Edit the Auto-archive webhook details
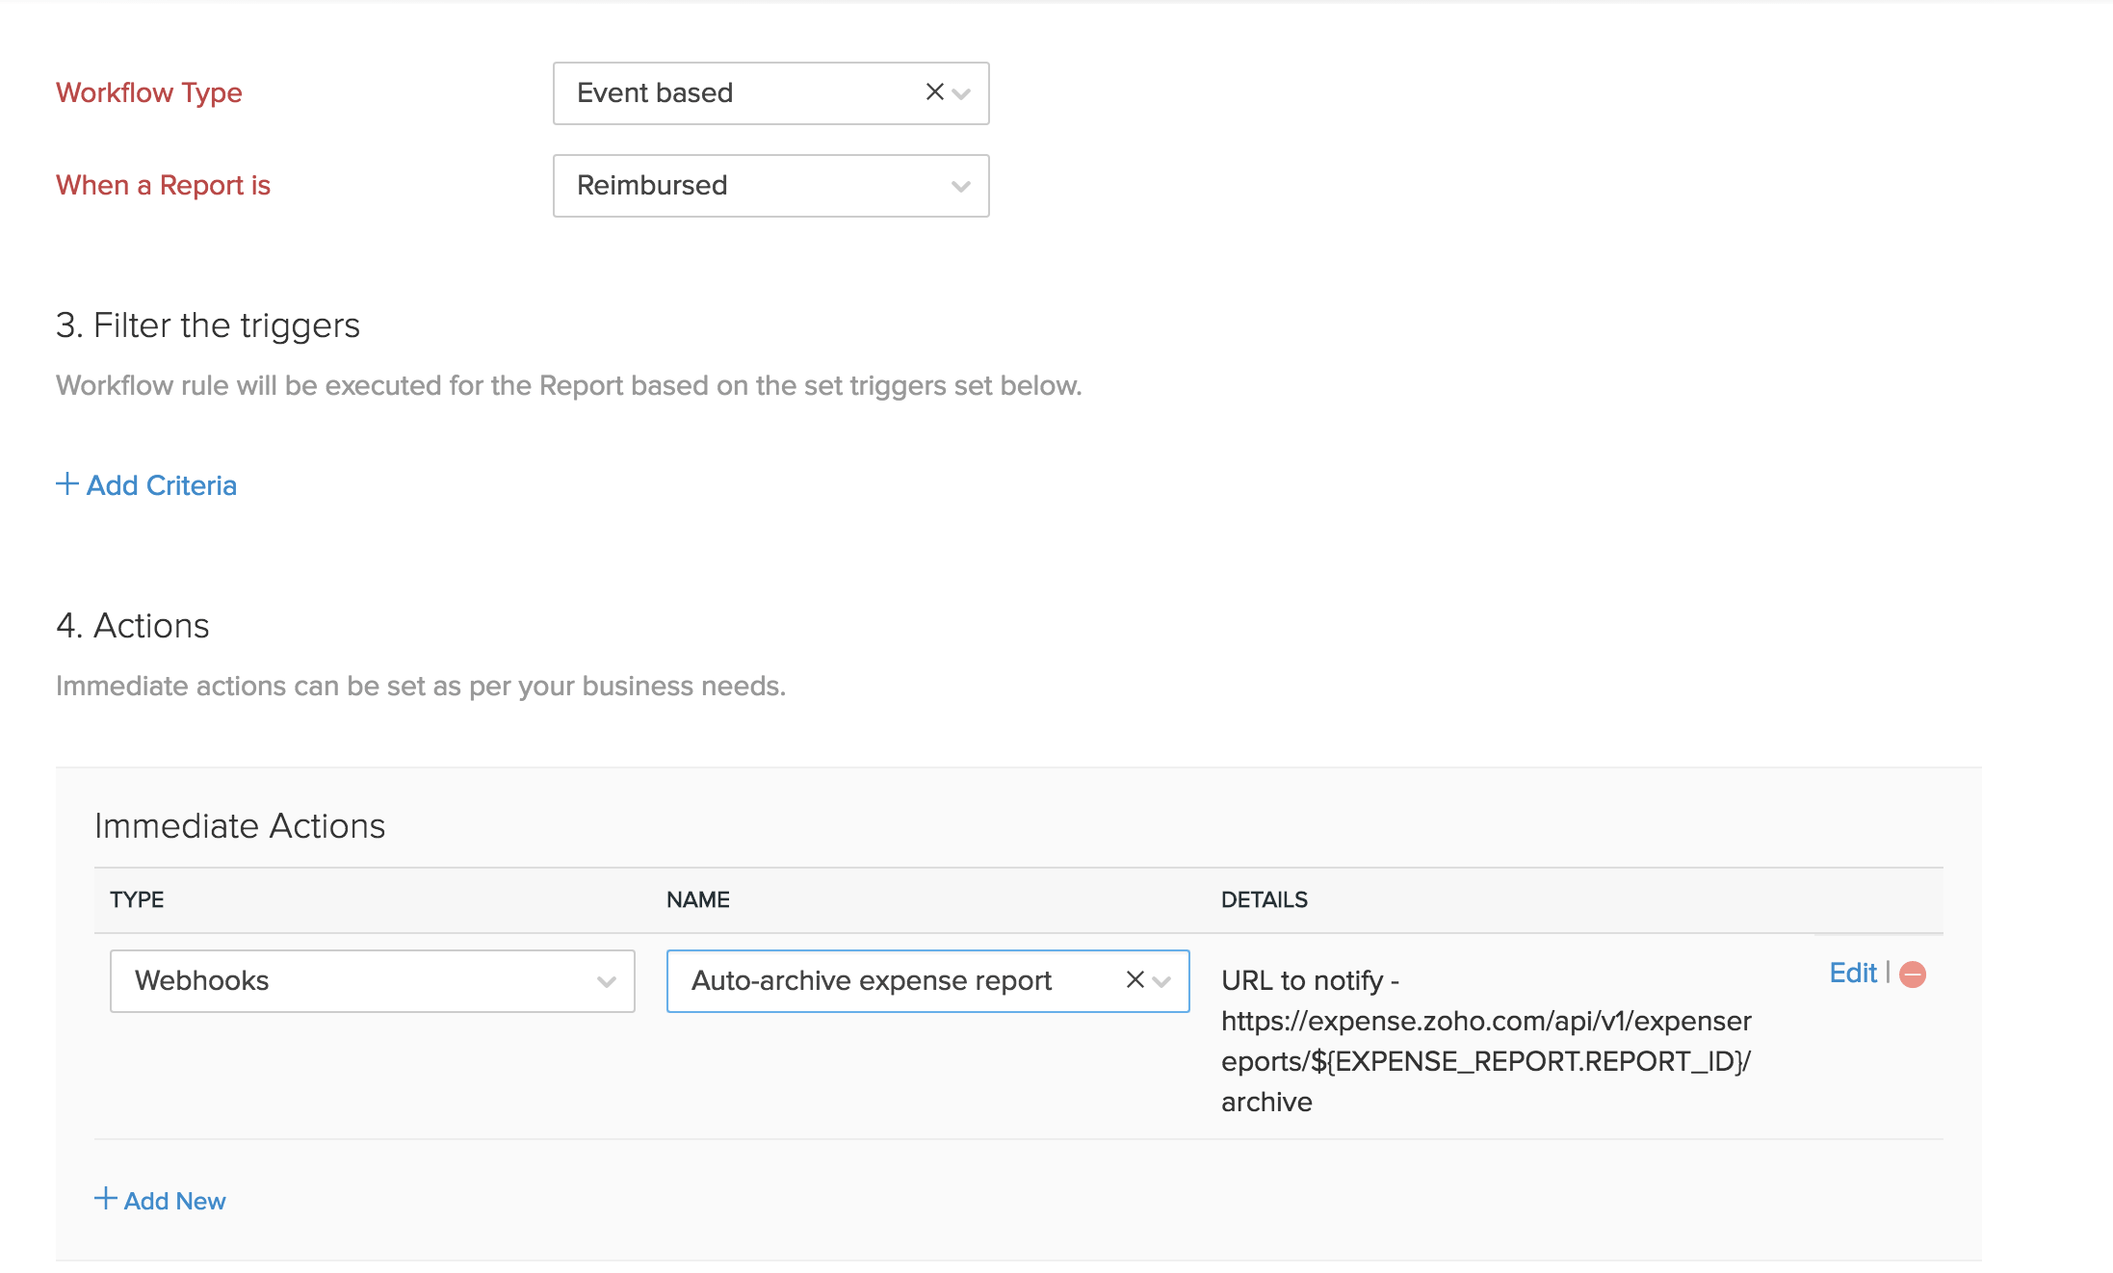The image size is (2113, 1273). (1852, 973)
